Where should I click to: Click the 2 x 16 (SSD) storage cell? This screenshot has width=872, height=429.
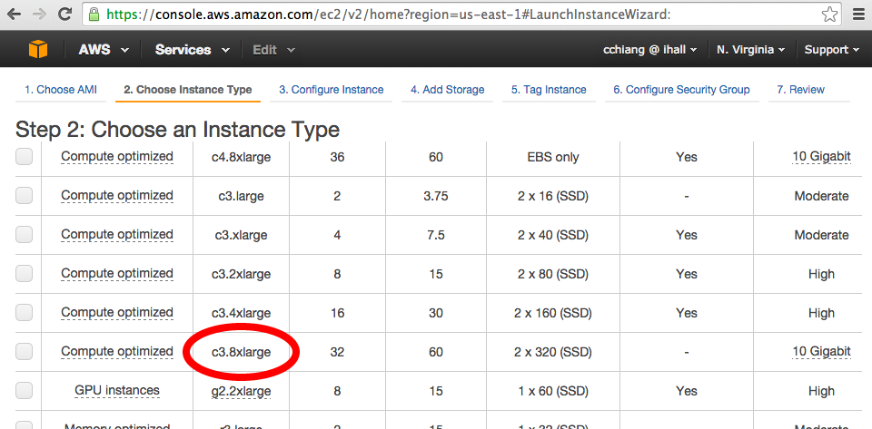point(553,197)
